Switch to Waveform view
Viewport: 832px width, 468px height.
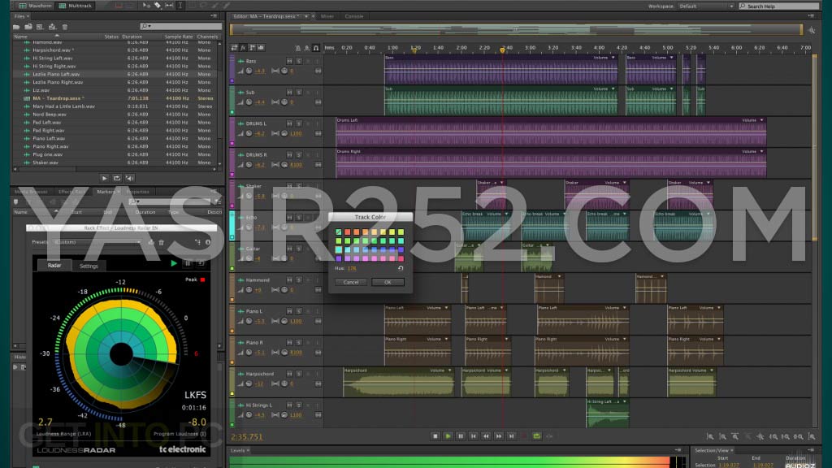tap(34, 6)
